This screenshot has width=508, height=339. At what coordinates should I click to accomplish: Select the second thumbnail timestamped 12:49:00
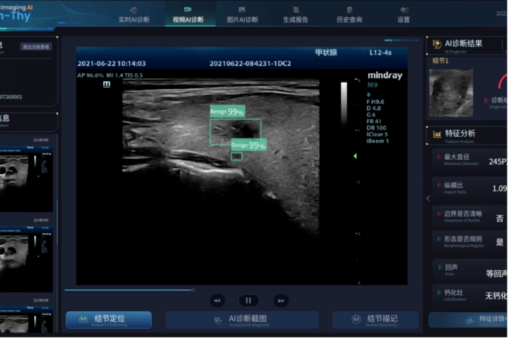[x=26, y=259]
